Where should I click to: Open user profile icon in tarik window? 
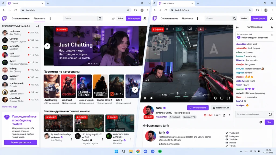click(x=271, y=19)
